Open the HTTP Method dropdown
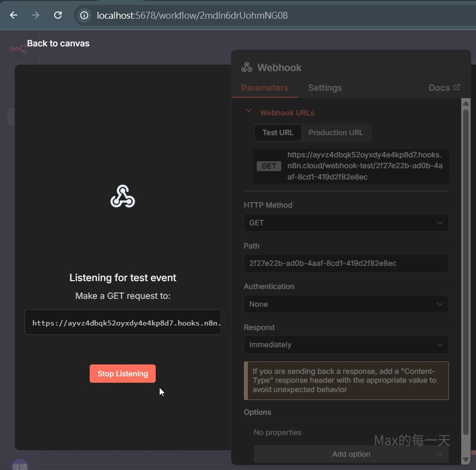This screenshot has height=470, width=476. 346,223
